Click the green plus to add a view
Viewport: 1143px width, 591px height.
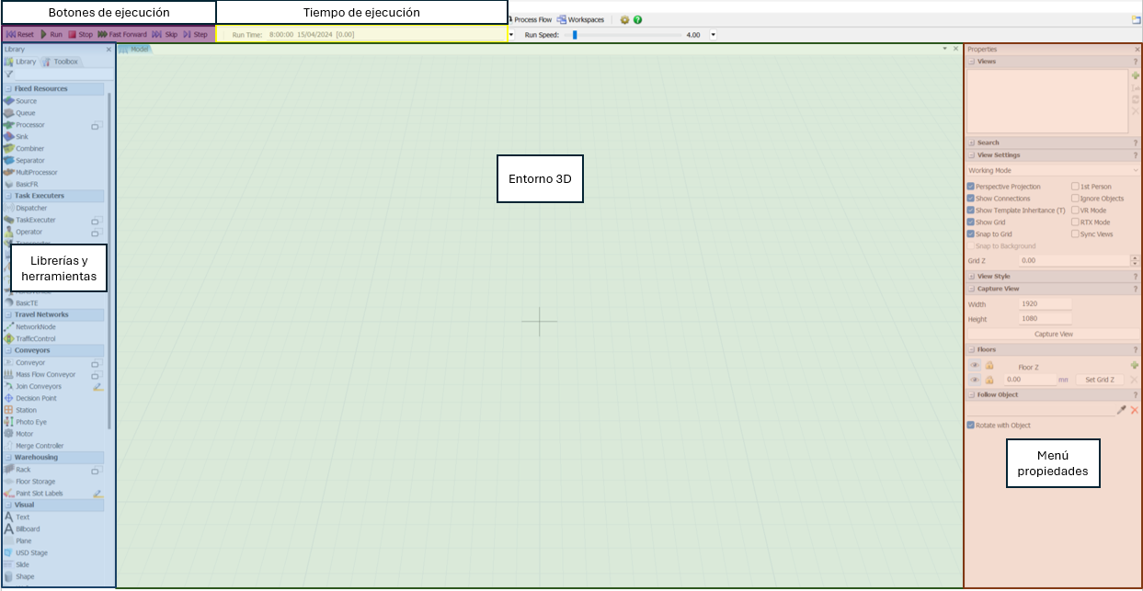tap(1135, 75)
